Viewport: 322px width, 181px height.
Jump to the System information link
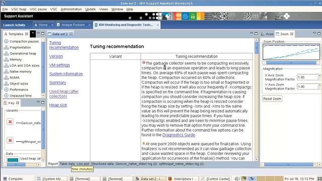click(x=66, y=74)
